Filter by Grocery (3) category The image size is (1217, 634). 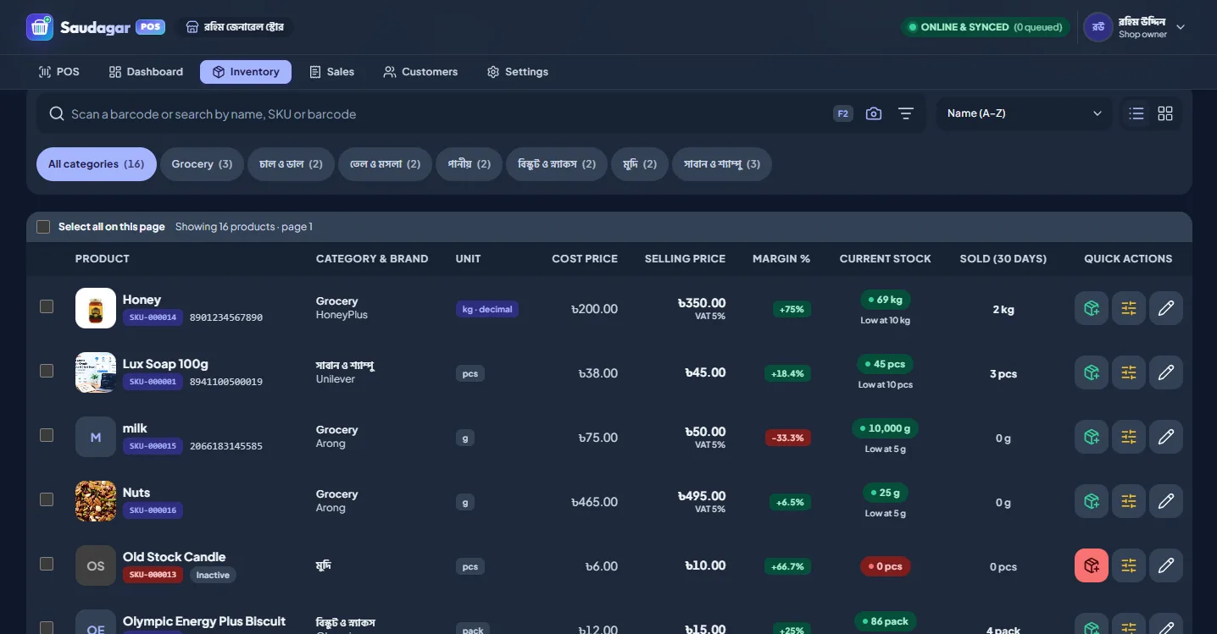coord(202,164)
